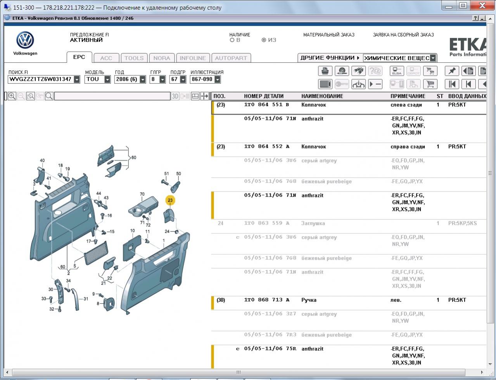Open the TOOLS tab

[134, 58]
